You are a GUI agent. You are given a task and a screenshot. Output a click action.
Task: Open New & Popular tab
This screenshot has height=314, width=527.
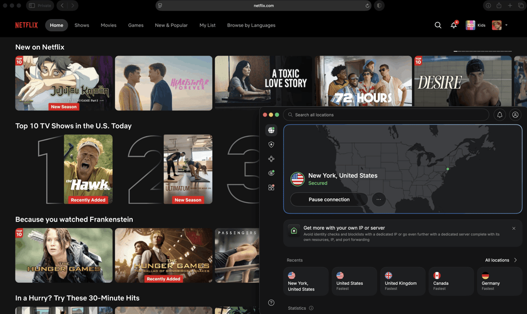click(171, 25)
